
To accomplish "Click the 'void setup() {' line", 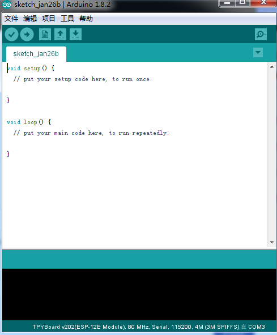I will coord(31,69).
